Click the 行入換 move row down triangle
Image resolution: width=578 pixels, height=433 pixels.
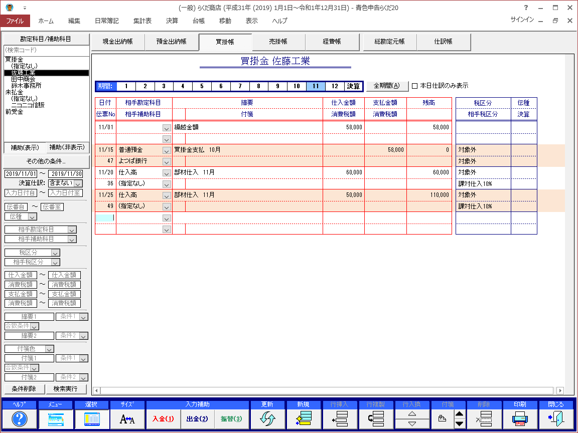(412, 424)
